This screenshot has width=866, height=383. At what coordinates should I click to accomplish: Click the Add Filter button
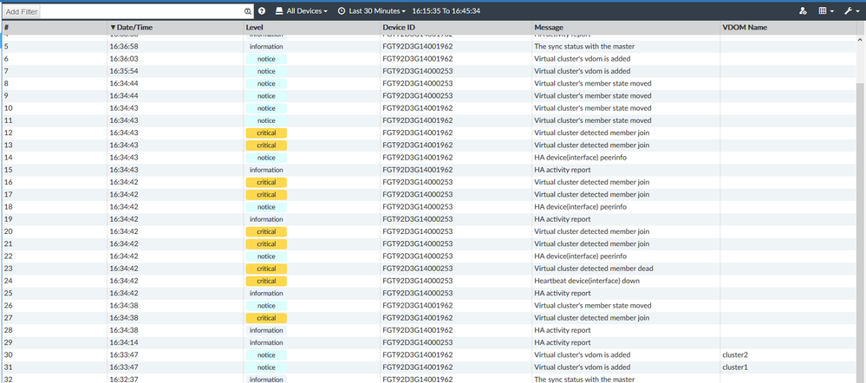point(22,11)
